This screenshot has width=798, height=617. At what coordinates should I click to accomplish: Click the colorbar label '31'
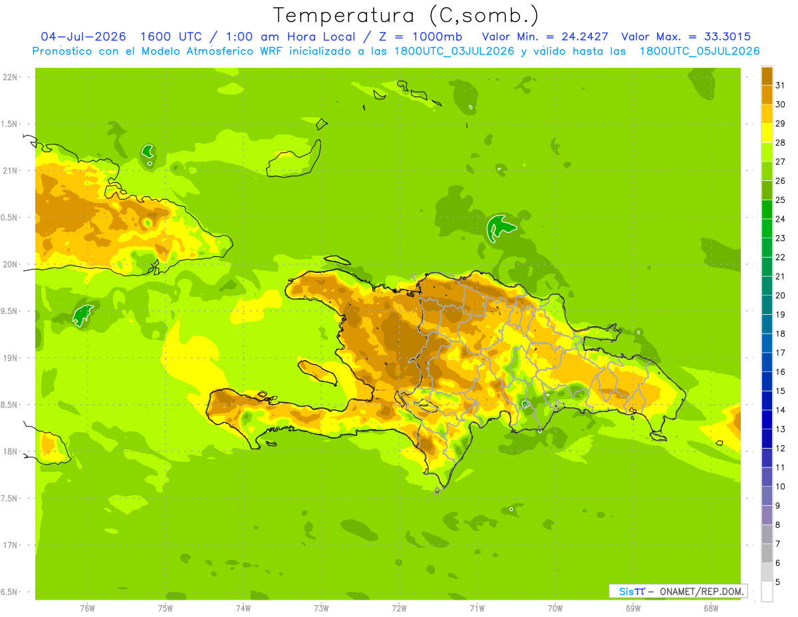781,85
